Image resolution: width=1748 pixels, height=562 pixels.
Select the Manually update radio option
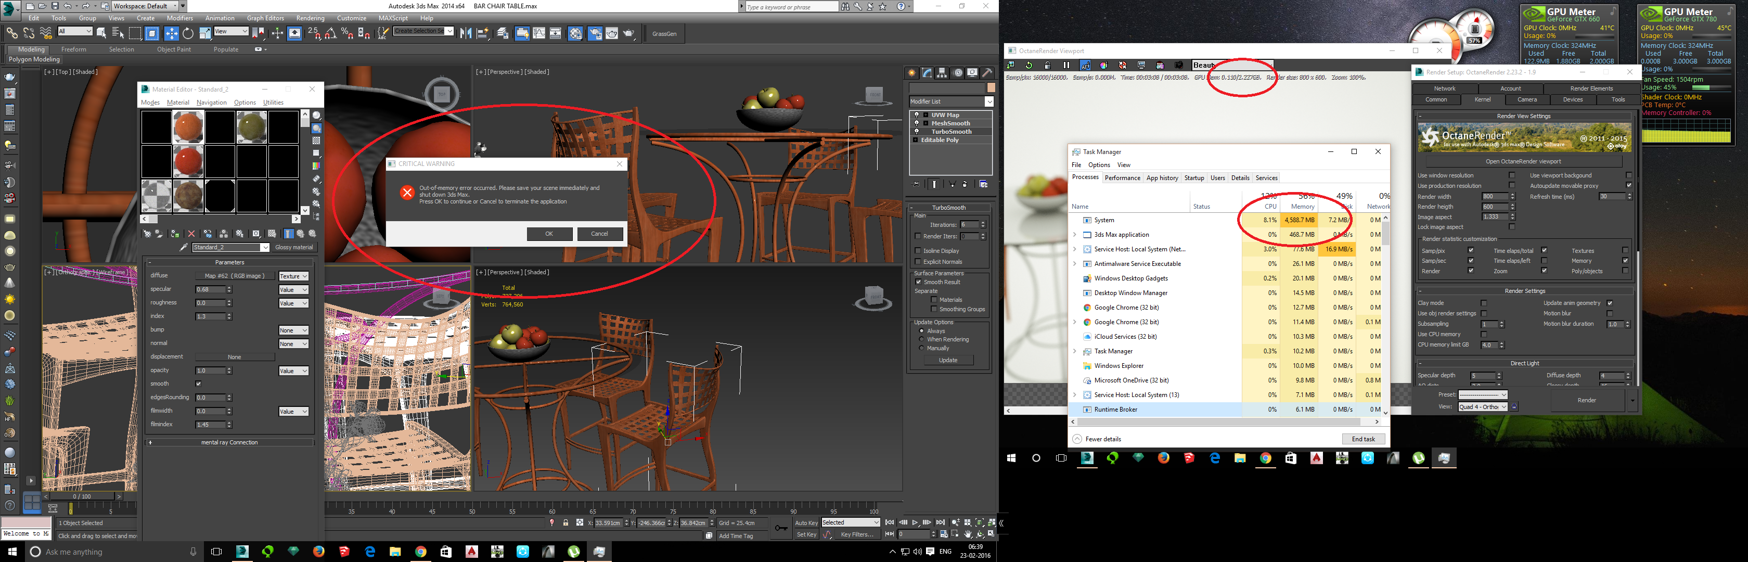click(x=921, y=348)
